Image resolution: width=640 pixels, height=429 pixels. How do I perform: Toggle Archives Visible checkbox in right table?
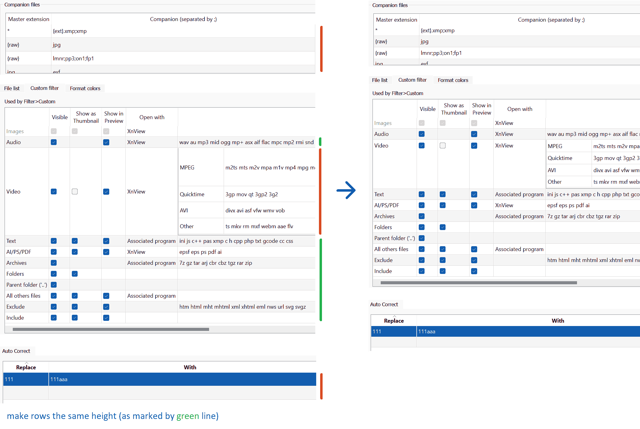422,216
